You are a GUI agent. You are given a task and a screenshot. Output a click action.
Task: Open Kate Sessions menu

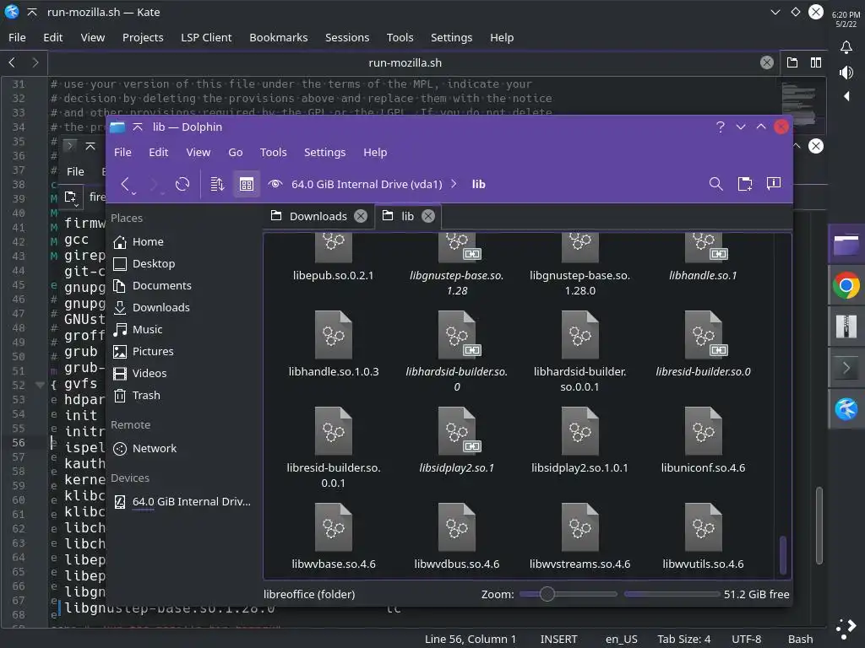pos(347,37)
